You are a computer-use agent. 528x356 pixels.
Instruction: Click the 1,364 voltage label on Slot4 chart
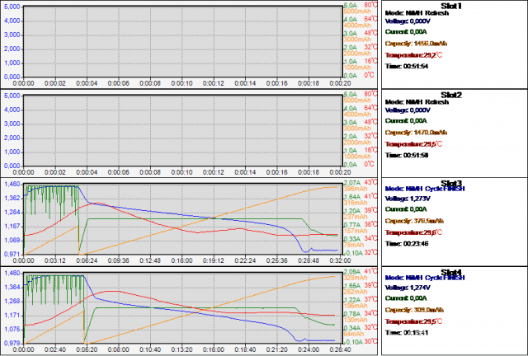[x=12, y=288]
